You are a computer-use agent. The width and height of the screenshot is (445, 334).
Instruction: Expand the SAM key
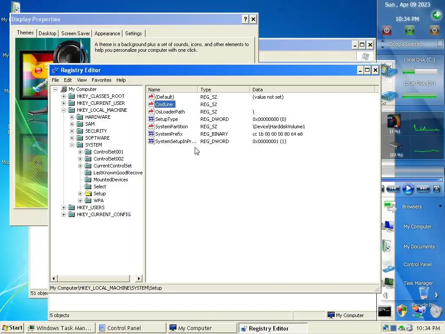pos(72,124)
